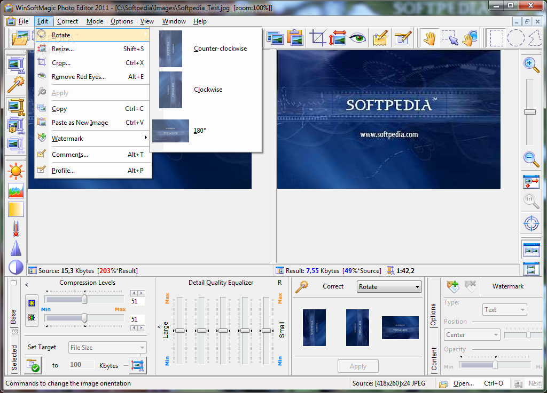This screenshot has height=393, width=547.
Task: Open histogram levels icon in left sidebar
Action: tap(15, 191)
